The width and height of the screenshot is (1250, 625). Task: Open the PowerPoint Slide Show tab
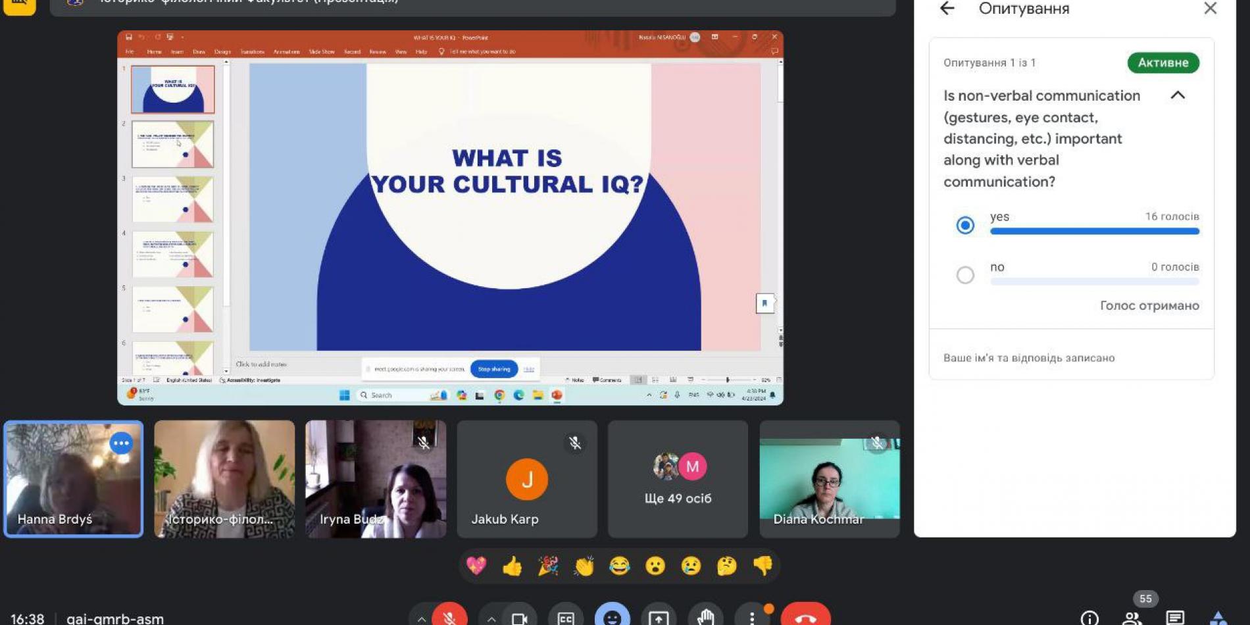pyautogui.click(x=322, y=51)
